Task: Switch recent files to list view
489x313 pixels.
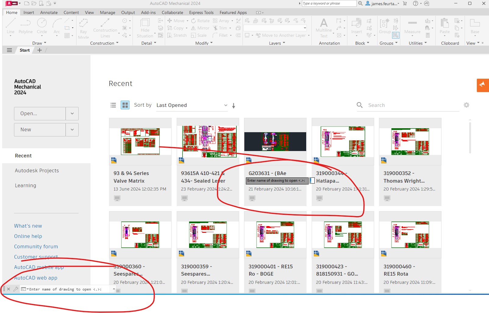Action: (113, 105)
